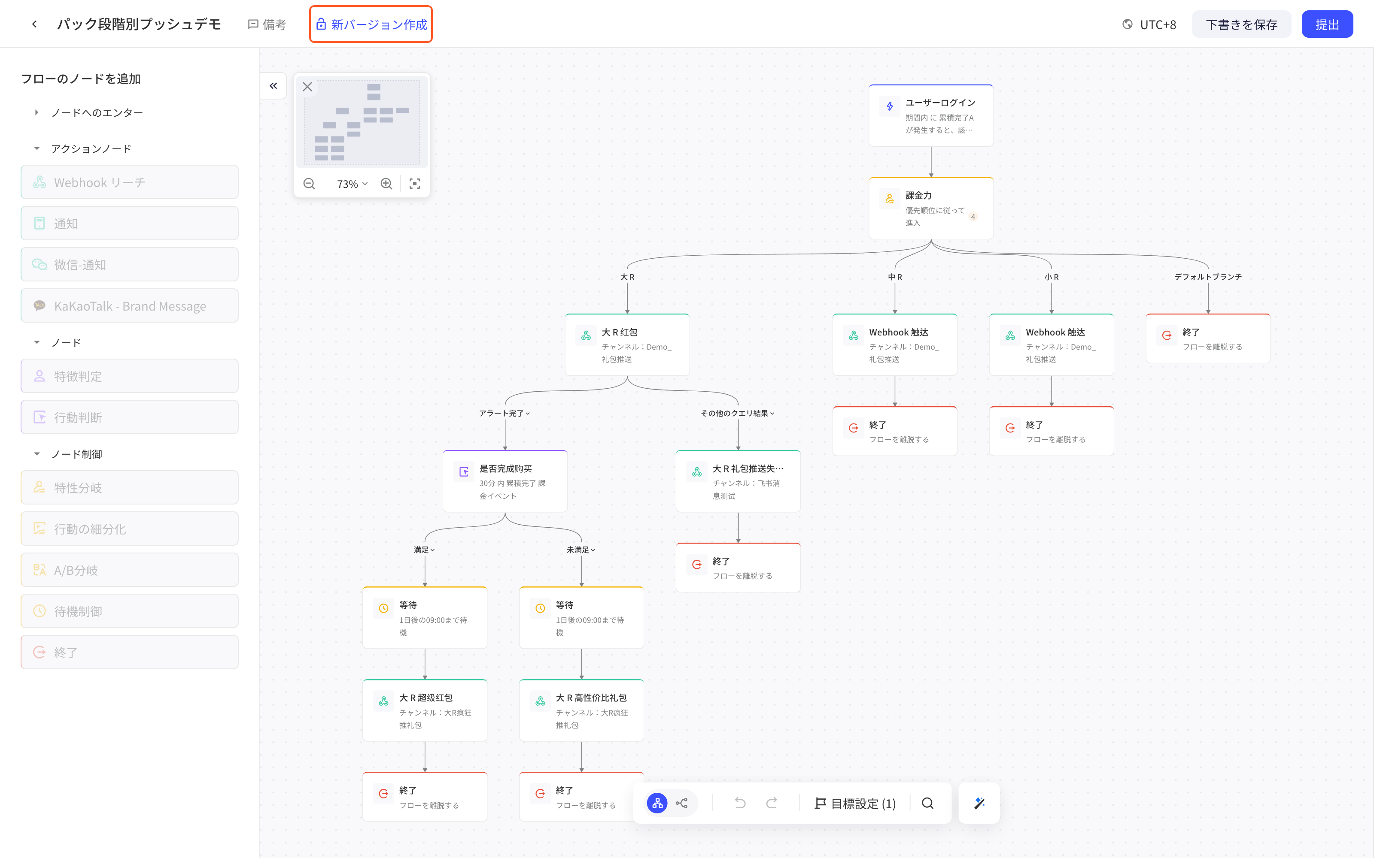Click the magic wand auto-arrange icon
This screenshot has width=1374, height=858.
coord(979,803)
